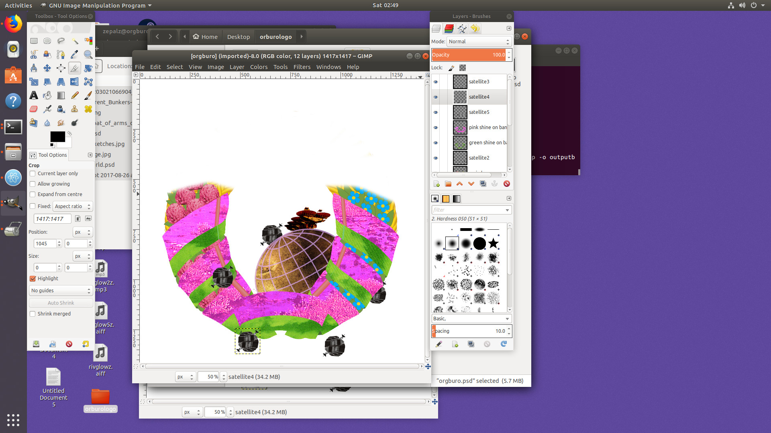Expand the No guides dropdown

click(x=61, y=291)
